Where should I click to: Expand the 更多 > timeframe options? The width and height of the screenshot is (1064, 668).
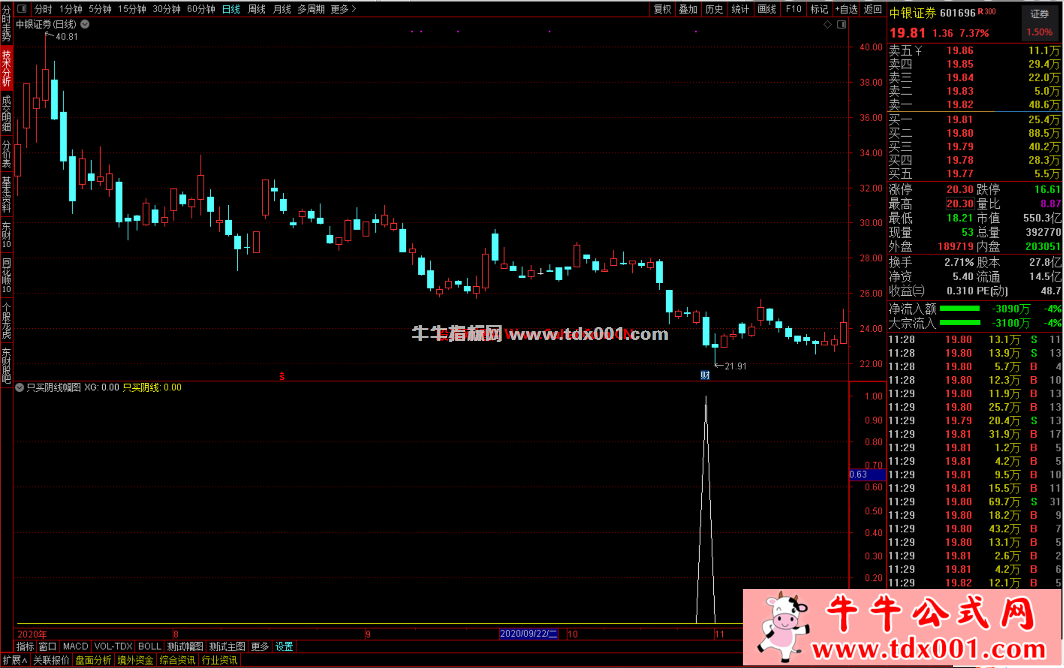[x=343, y=9]
